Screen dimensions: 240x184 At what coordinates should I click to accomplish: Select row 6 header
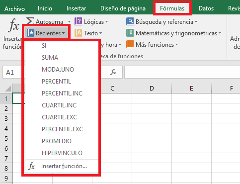click(x=6, y=148)
